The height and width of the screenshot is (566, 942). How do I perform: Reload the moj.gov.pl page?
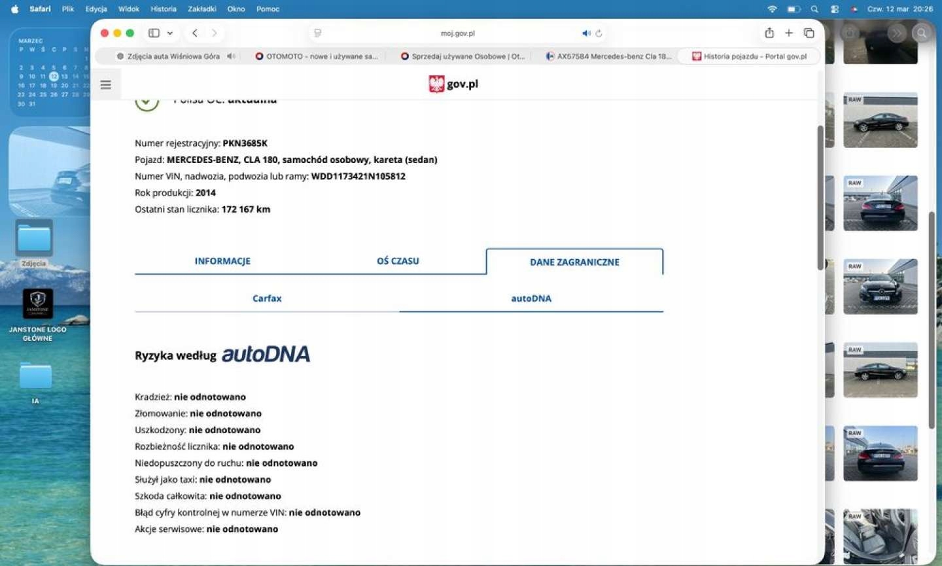pos(599,33)
